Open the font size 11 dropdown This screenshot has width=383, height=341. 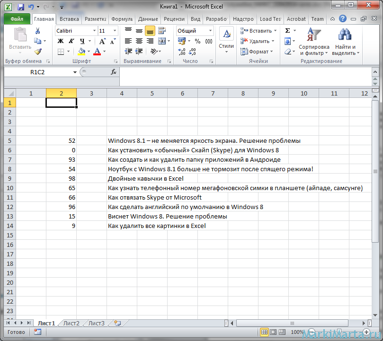[x=115, y=31]
